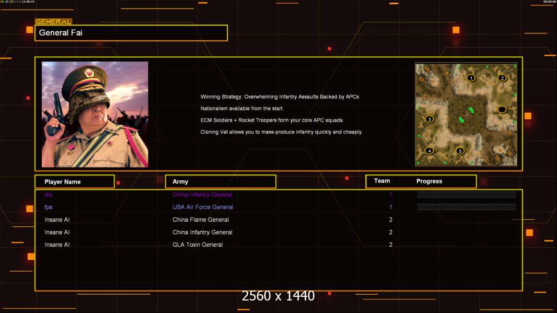Click team number for fps

[390, 207]
